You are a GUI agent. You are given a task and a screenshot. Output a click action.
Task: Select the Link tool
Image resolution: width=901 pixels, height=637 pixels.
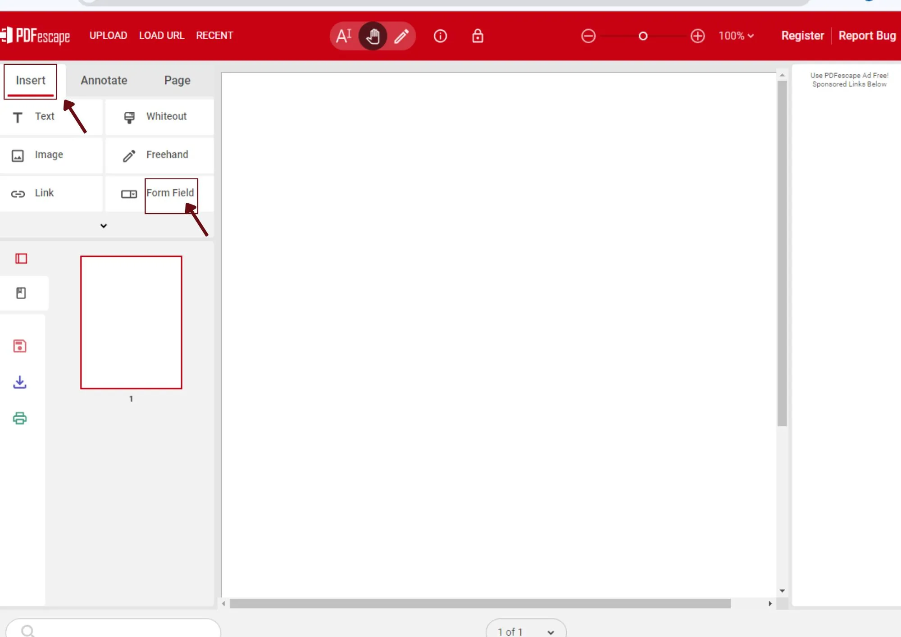pyautogui.click(x=51, y=193)
